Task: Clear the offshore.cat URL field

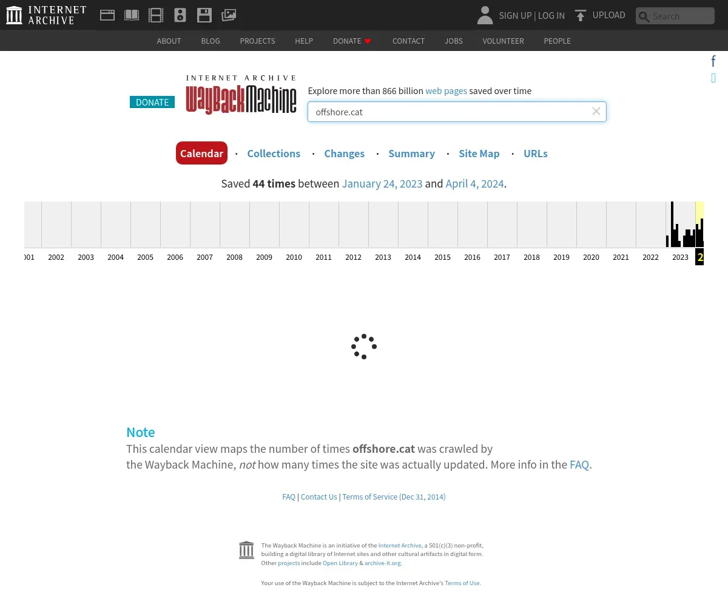Action: point(596,111)
